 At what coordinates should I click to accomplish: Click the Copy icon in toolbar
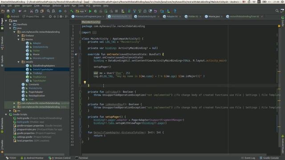[37, 11]
